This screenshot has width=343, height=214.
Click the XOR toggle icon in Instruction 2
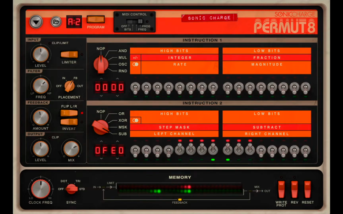(135, 120)
